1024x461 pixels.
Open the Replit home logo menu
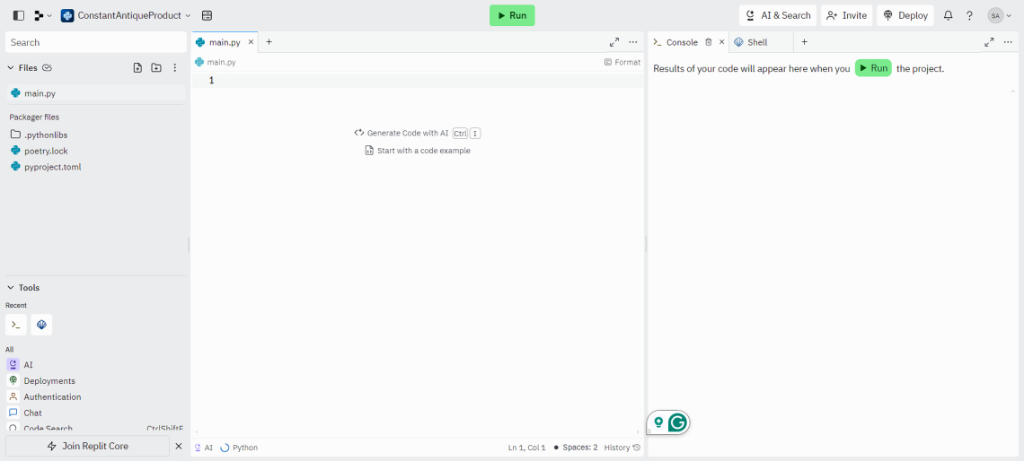click(x=43, y=15)
